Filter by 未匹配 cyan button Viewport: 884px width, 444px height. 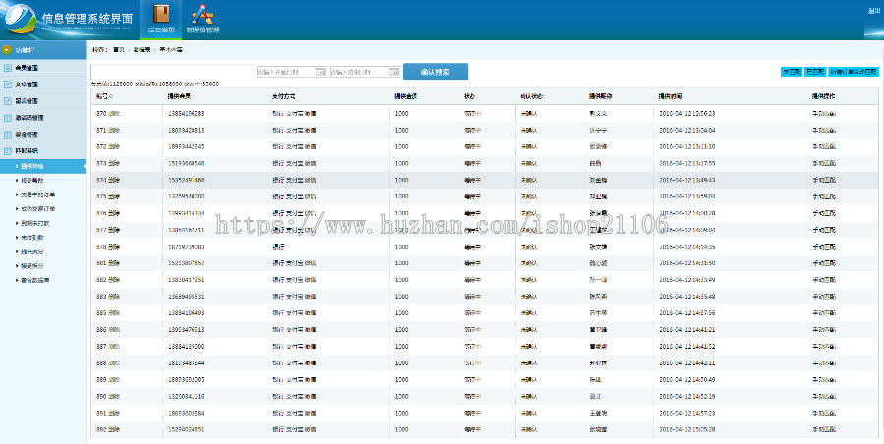(792, 72)
